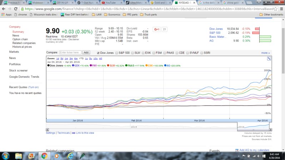Viewport: 285px width, 160px height.
Task: Check the S&P 500 compare checkbox
Action: (116, 53)
